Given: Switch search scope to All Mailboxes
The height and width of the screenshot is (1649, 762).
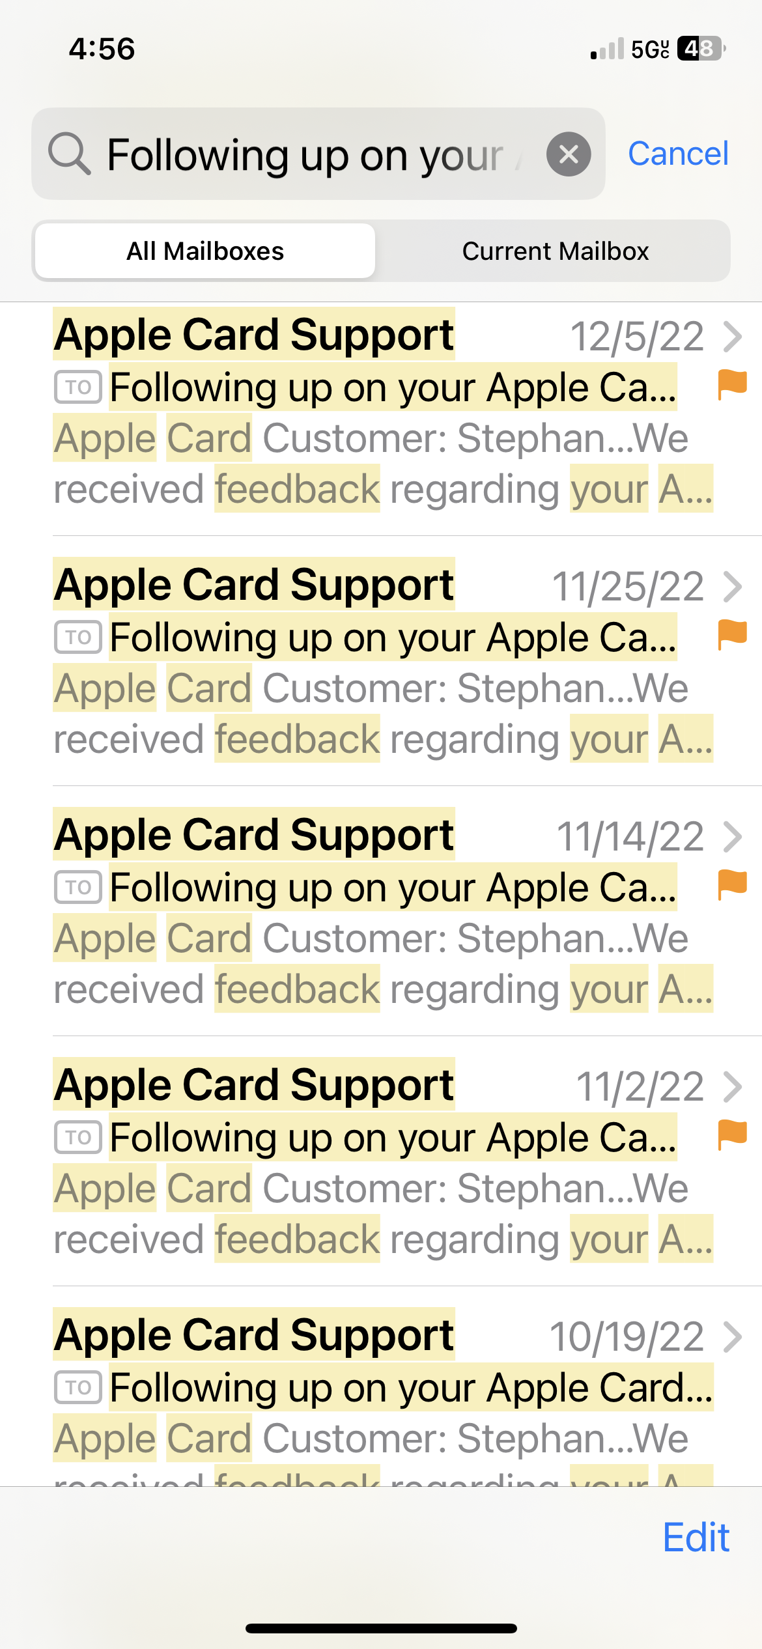Looking at the screenshot, I should pyautogui.click(x=205, y=251).
